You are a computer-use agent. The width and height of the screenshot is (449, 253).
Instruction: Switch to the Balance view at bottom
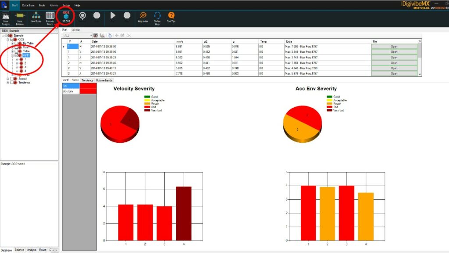click(19, 249)
